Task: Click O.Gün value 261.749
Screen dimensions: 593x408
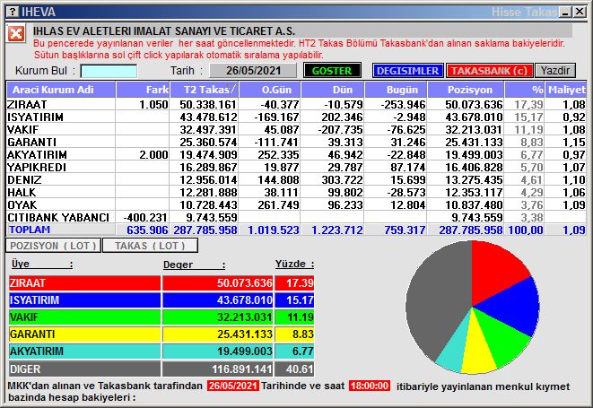Action: 278,204
